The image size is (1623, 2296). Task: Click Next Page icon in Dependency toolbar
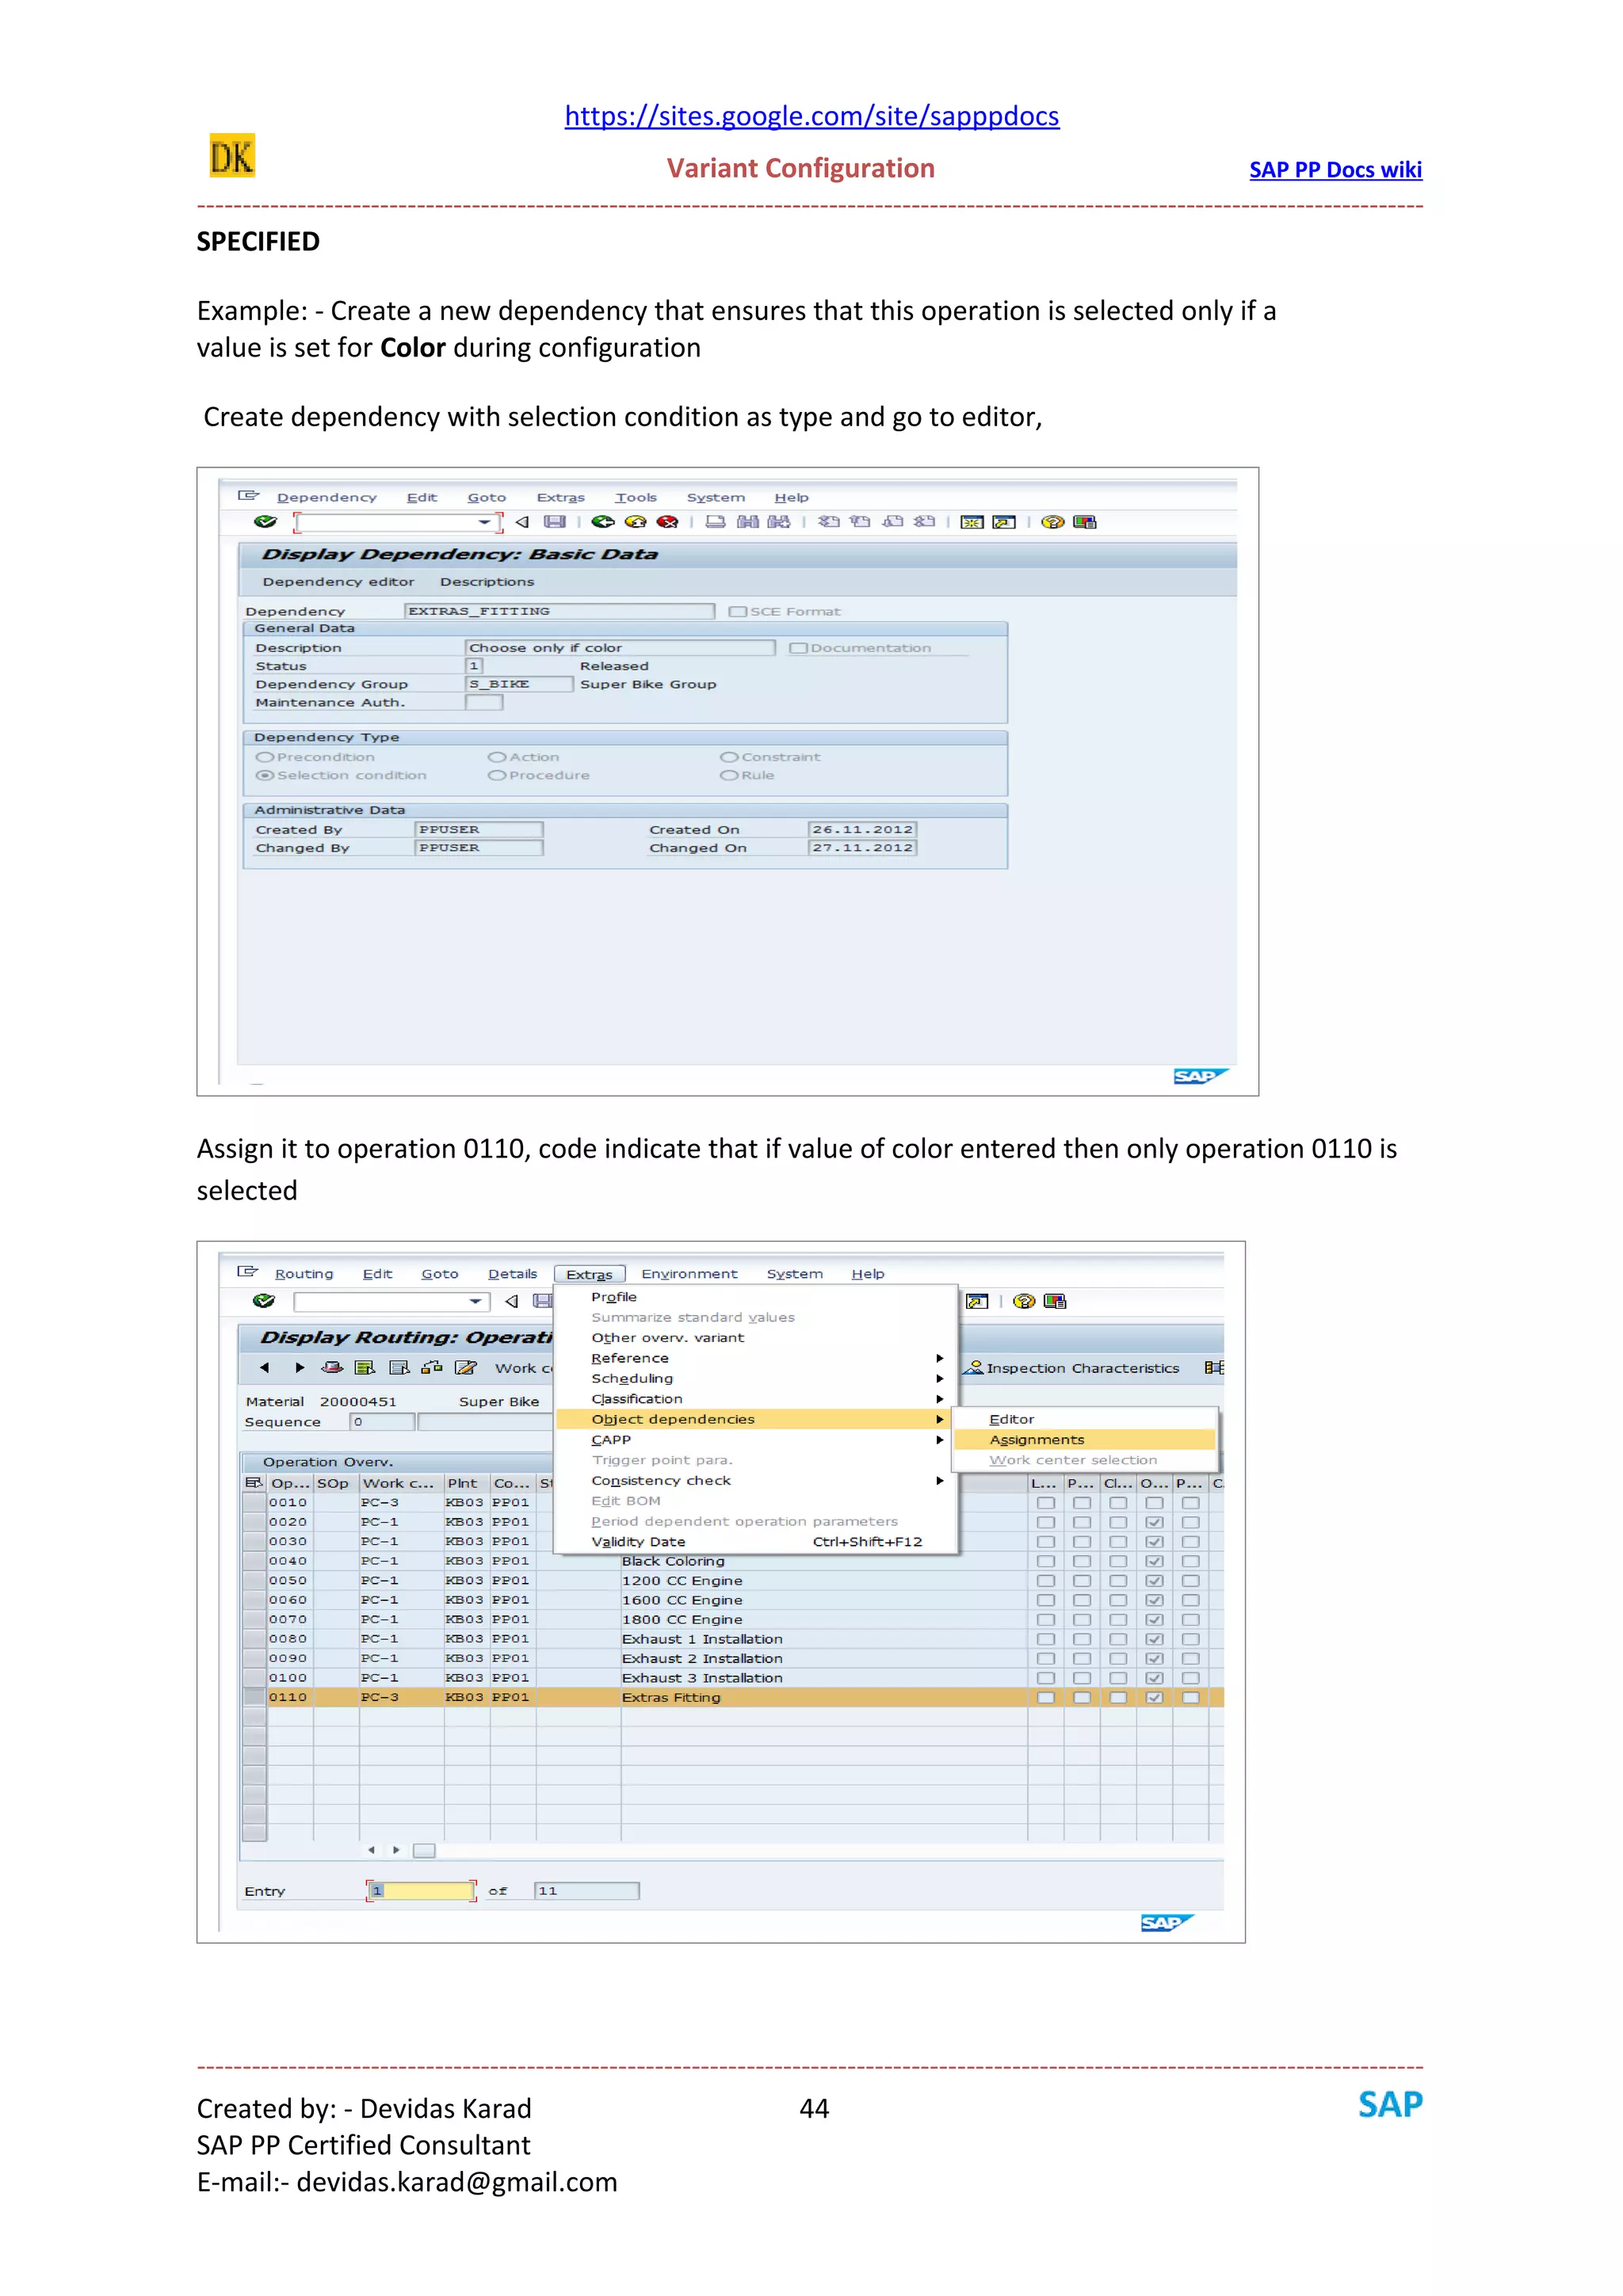pos(893,522)
